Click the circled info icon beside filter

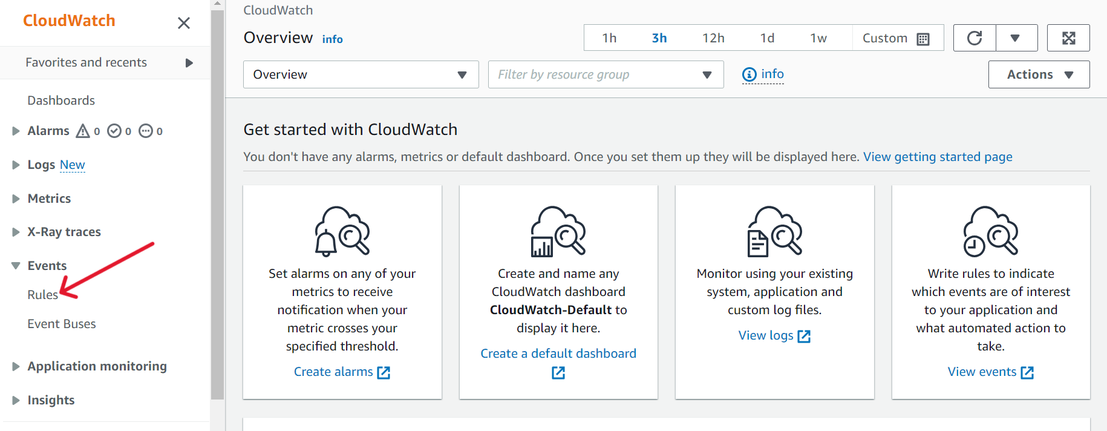(x=749, y=74)
